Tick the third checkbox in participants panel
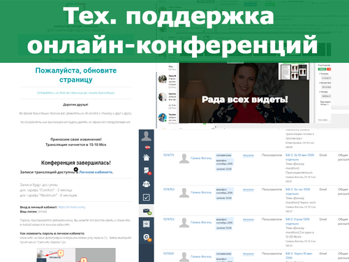This screenshot has height=262, width=349. 319,92
